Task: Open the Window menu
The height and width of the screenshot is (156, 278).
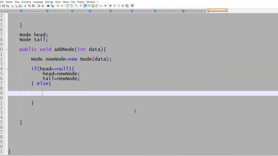Action: [91, 2]
